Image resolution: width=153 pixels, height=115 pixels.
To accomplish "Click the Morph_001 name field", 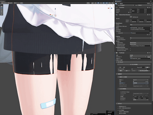I will click(x=141, y=67).
